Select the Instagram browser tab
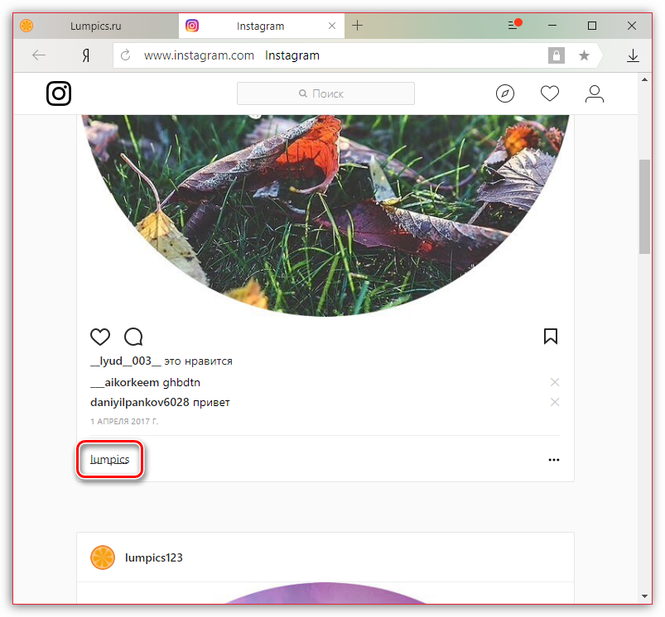Image resolution: width=665 pixels, height=617 pixels. click(x=261, y=26)
